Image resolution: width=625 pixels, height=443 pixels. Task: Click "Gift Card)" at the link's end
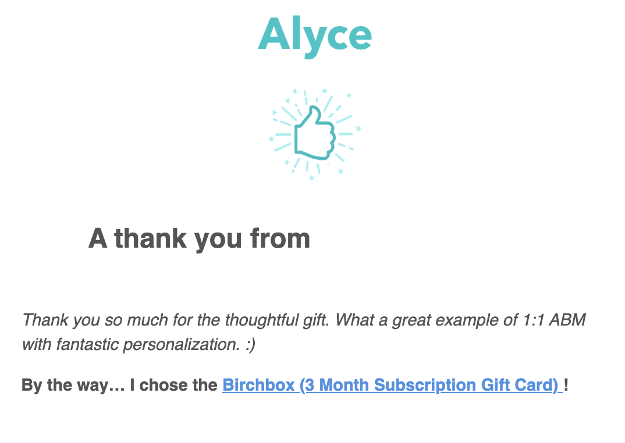[x=519, y=385]
